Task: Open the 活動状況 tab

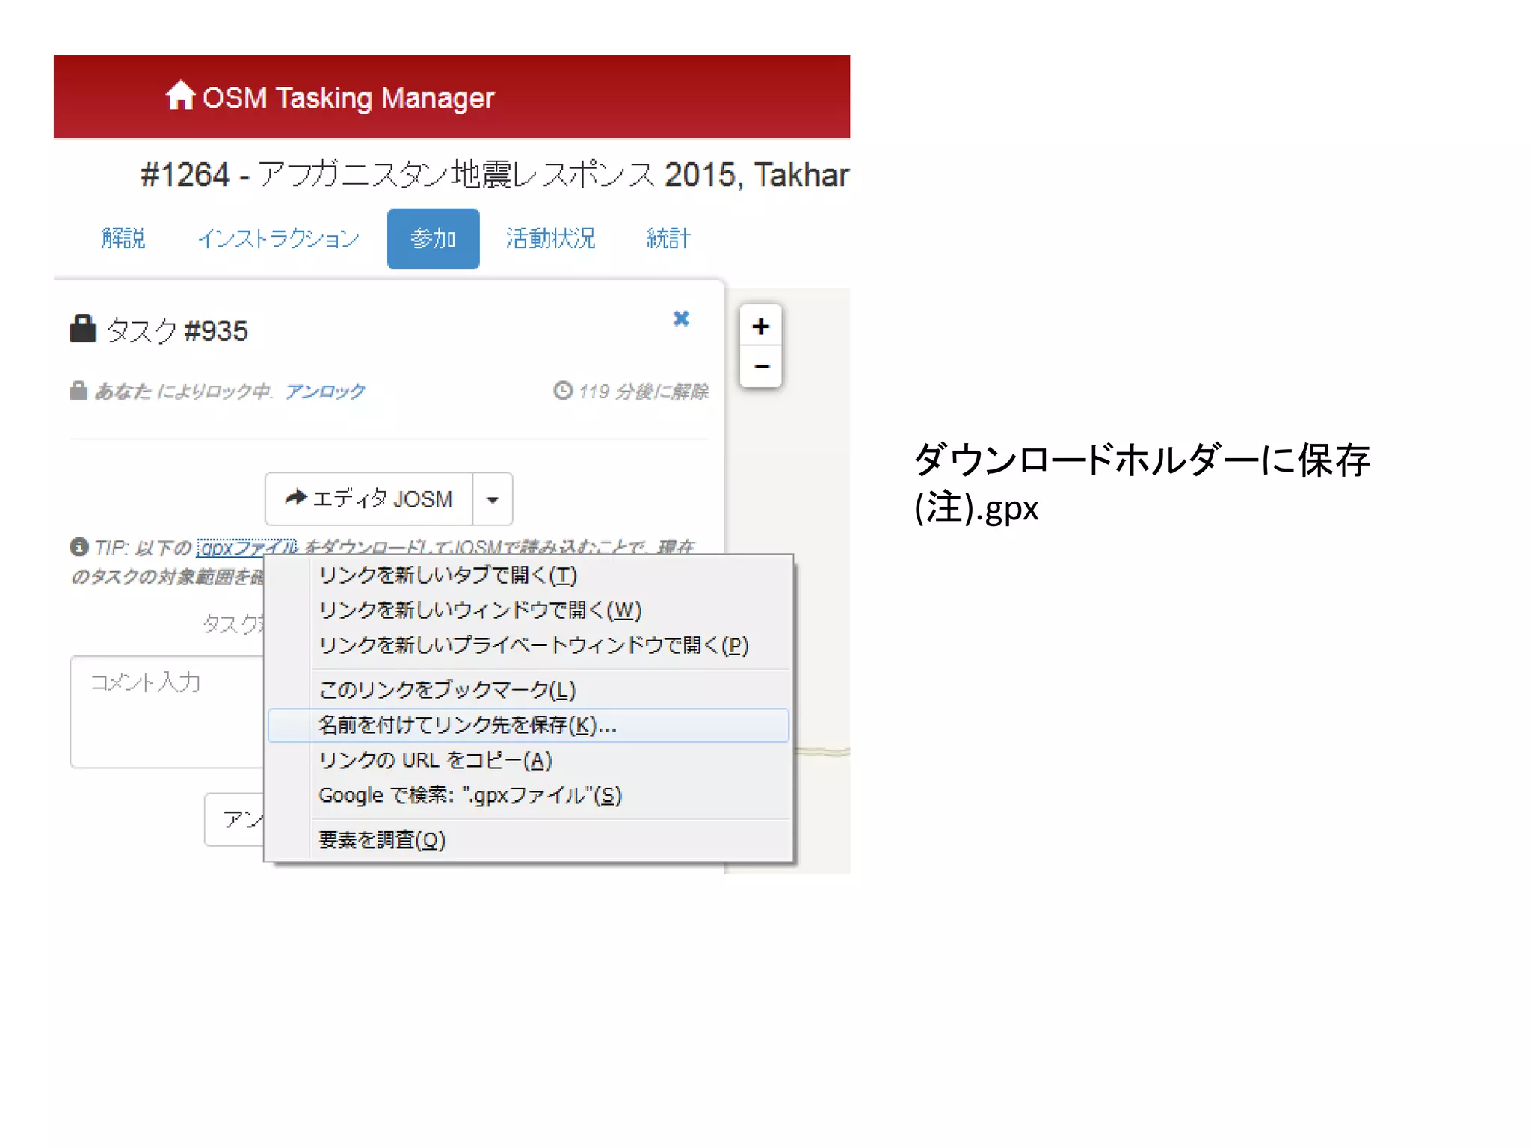Action: point(551,238)
